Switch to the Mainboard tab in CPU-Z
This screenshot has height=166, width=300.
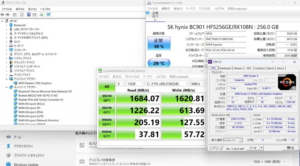tap(225, 68)
